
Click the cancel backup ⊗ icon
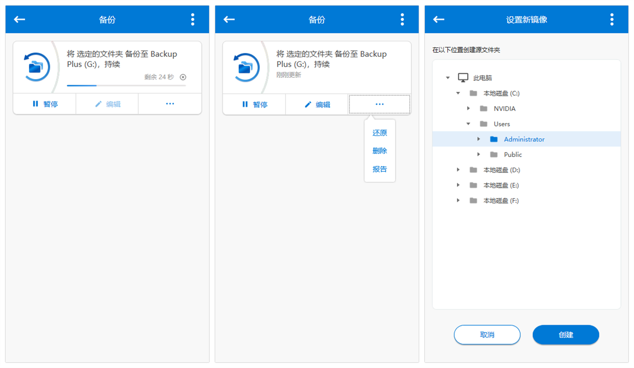pos(183,77)
